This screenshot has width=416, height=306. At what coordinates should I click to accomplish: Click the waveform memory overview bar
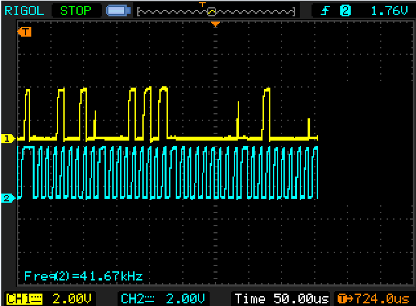pyautogui.click(x=216, y=12)
